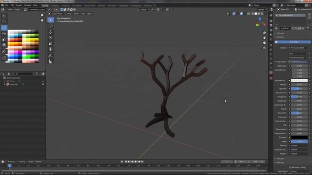Adjust the Roughness slider
Screen dimensions: 312x175
[x=299, y=97]
